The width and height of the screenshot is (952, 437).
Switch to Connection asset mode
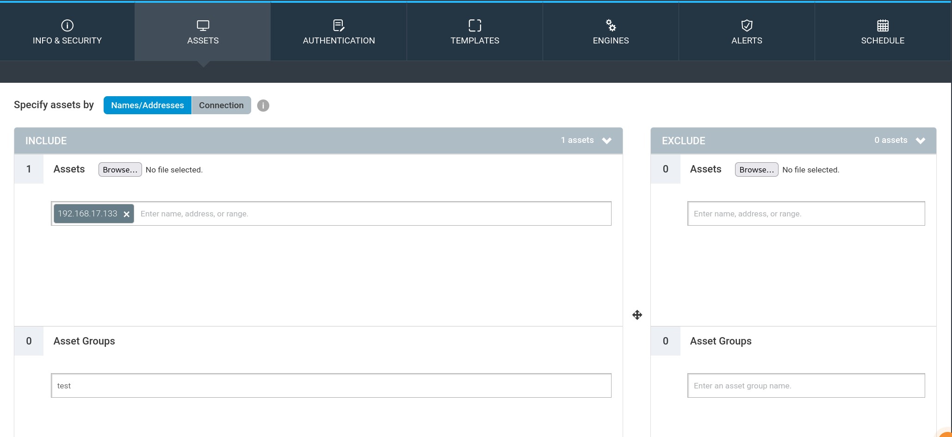(221, 105)
